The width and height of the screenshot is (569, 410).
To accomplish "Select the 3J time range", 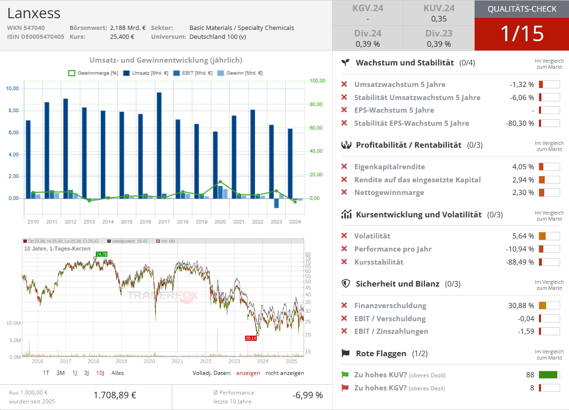I will coord(87,373).
